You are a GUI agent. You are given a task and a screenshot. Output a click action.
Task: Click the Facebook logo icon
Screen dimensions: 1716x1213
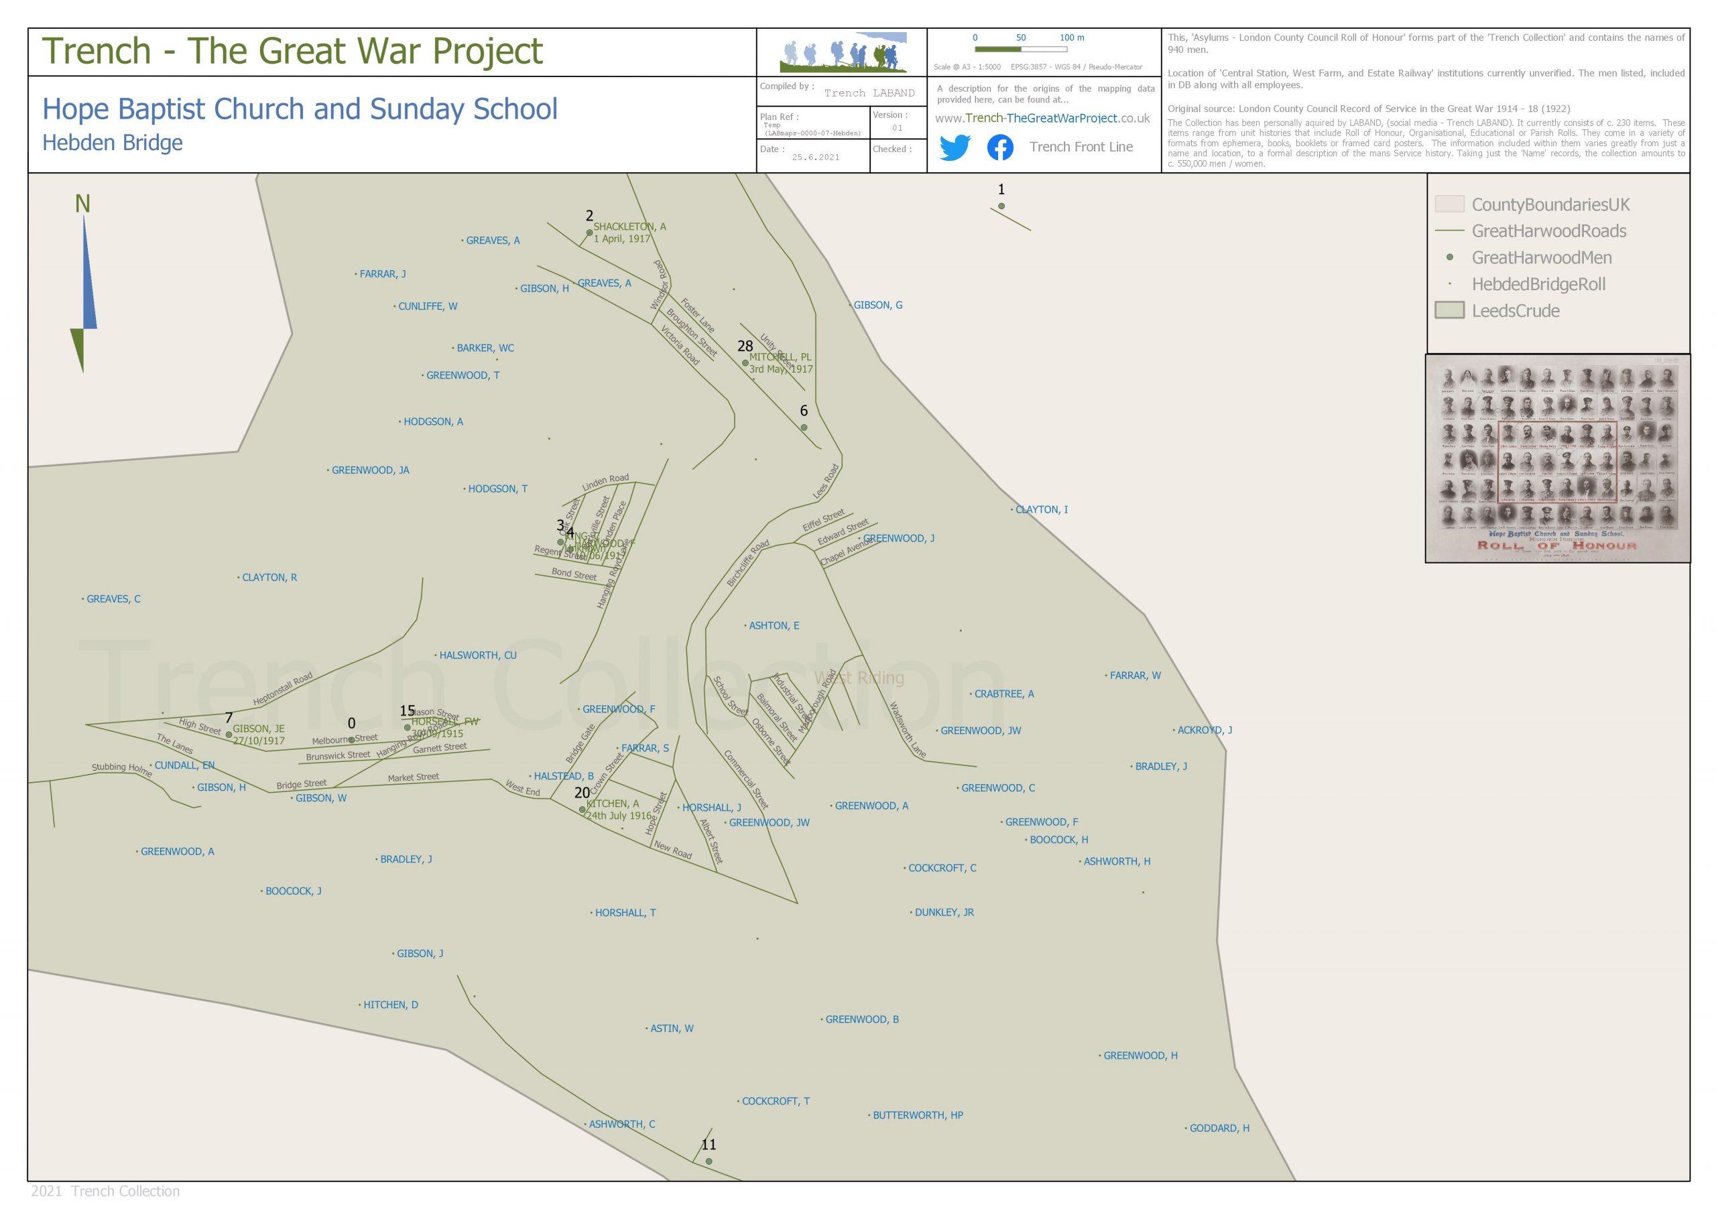coord(1000,147)
